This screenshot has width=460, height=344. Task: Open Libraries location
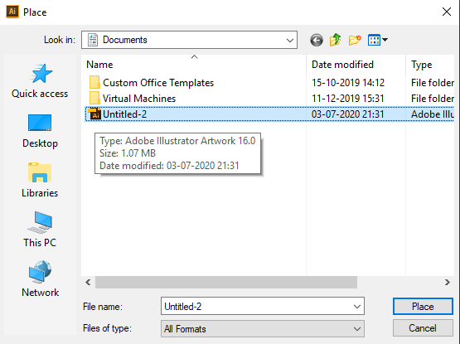[x=40, y=180]
